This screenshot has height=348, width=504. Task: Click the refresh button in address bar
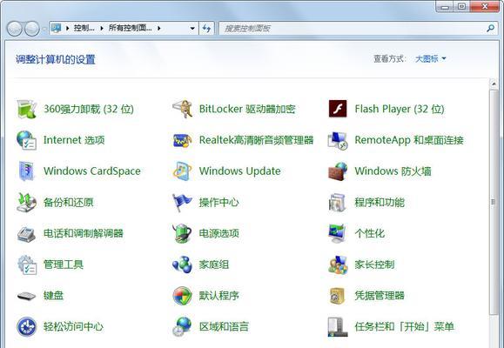206,29
